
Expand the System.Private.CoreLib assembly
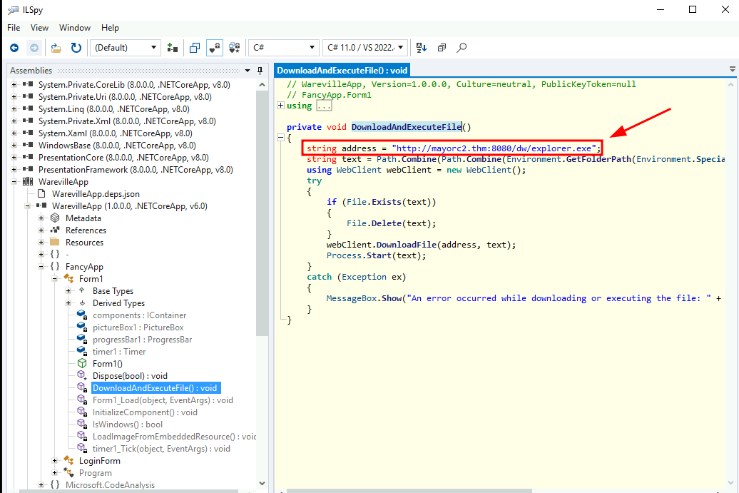click(14, 85)
